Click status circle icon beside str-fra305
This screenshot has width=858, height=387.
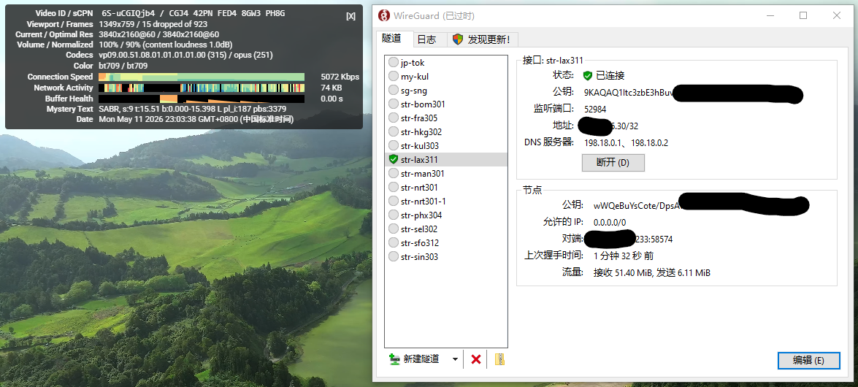coord(394,118)
